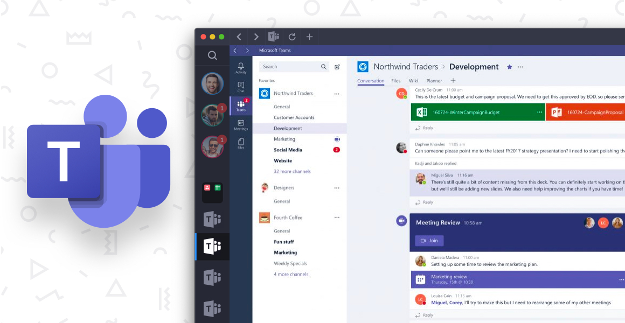Open the Chat section
Viewport: 625px width, 323px height.
pyautogui.click(x=241, y=87)
